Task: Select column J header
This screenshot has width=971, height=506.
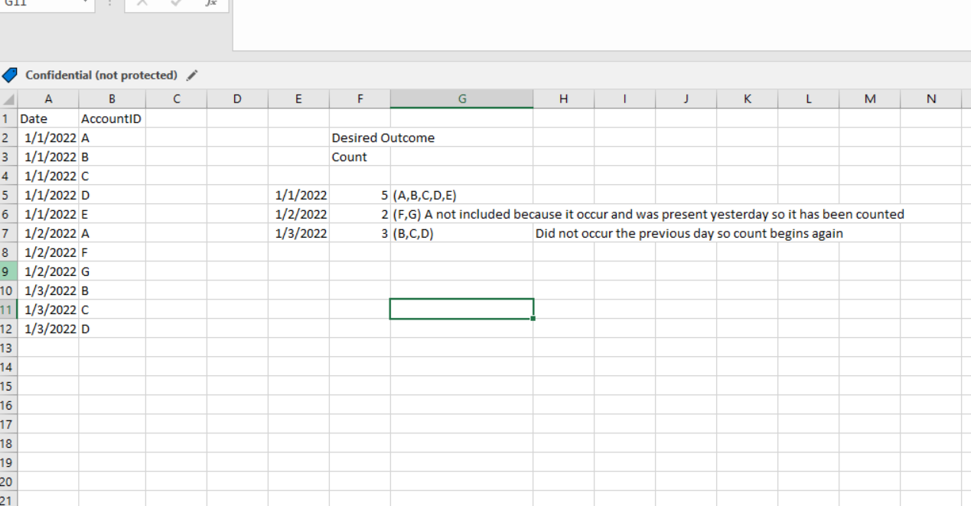Action: 686,99
